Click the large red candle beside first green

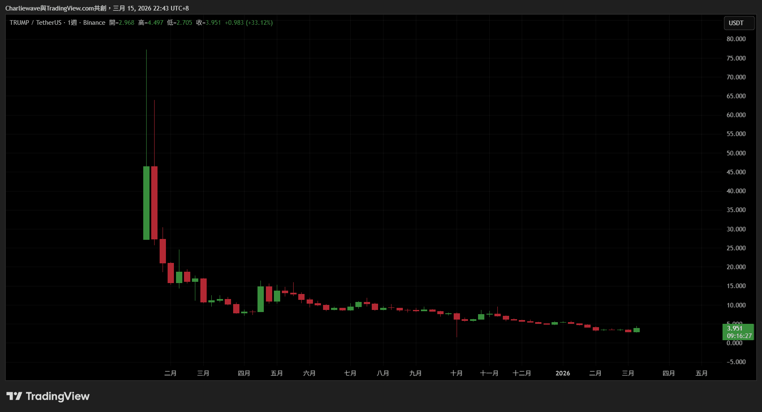154,203
